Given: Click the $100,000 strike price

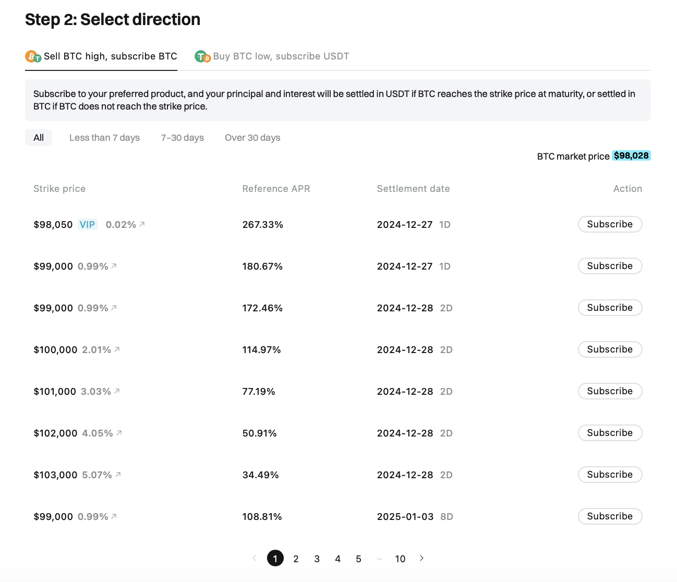Looking at the screenshot, I should coord(55,349).
